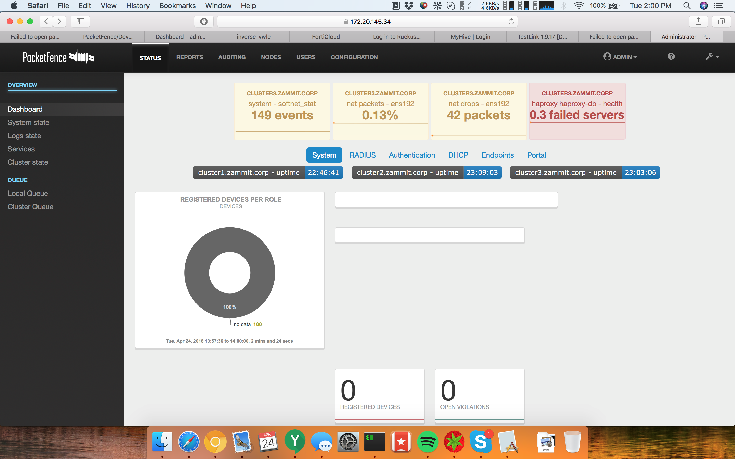The width and height of the screenshot is (735, 459).
Task: Click the Safari address bar
Action: 364,21
